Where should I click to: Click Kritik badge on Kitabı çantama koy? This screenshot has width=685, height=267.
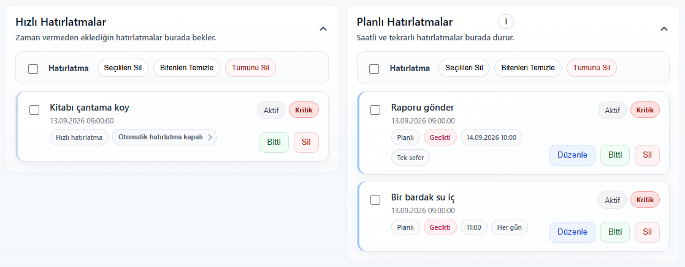click(x=304, y=110)
